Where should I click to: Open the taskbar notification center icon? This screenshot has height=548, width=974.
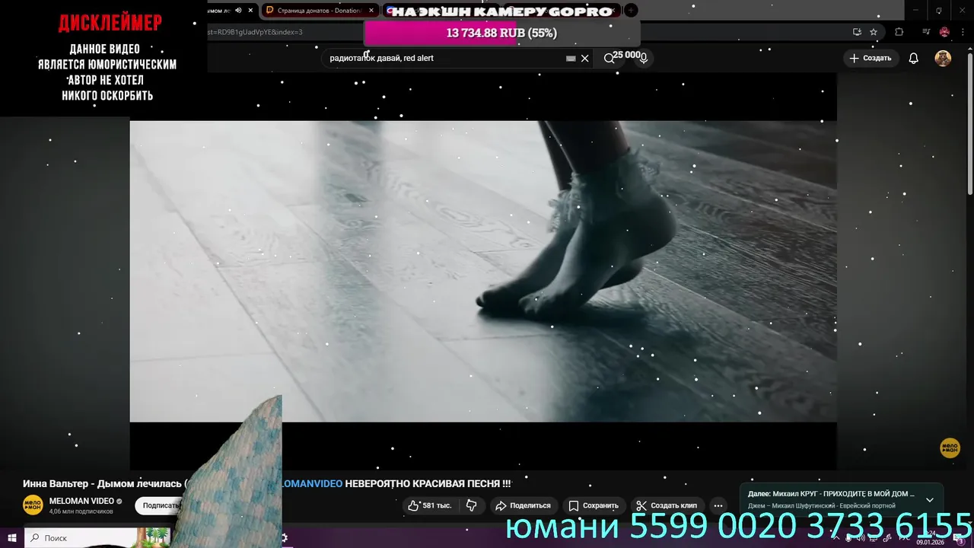[960, 540]
